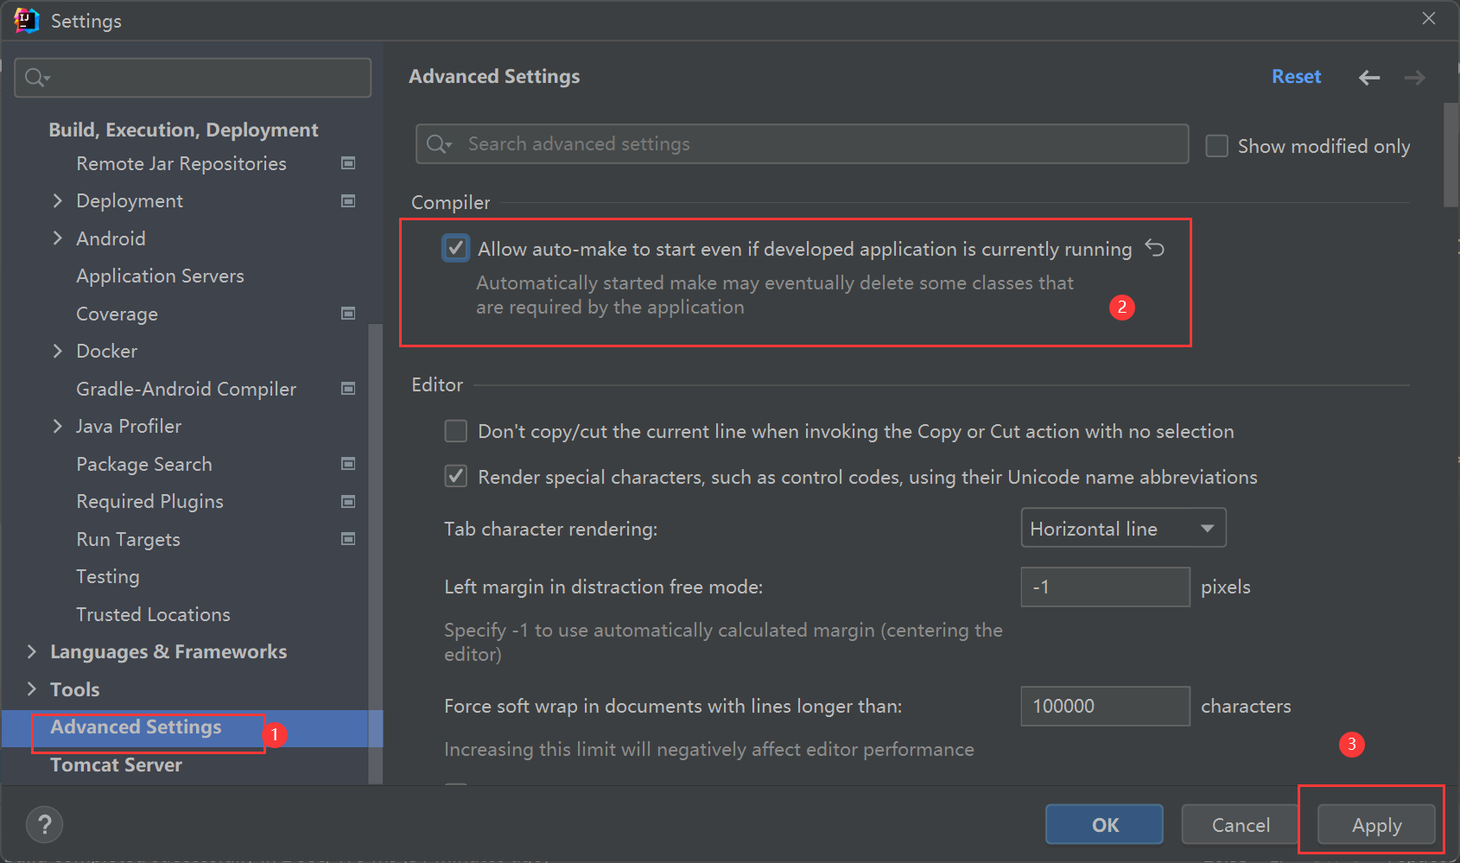Viewport: 1460px width, 863px height.
Task: Open Trusted Locations settings
Action: pyautogui.click(x=153, y=614)
